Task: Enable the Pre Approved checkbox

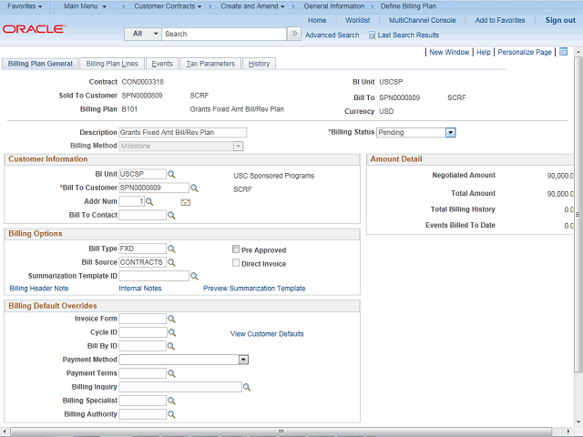Action: [x=236, y=249]
